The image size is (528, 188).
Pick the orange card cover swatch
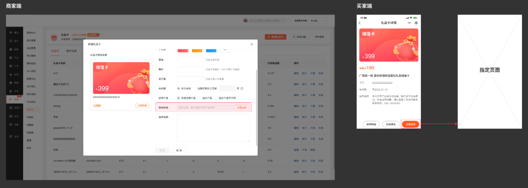click(197, 50)
